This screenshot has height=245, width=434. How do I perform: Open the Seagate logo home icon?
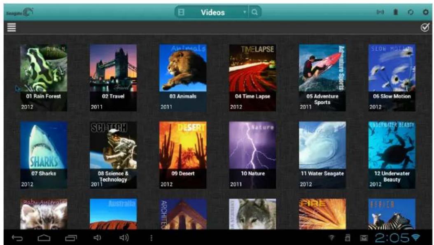pos(20,12)
